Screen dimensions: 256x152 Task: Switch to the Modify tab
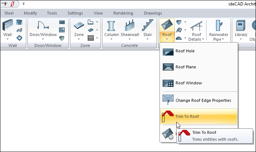coord(30,13)
